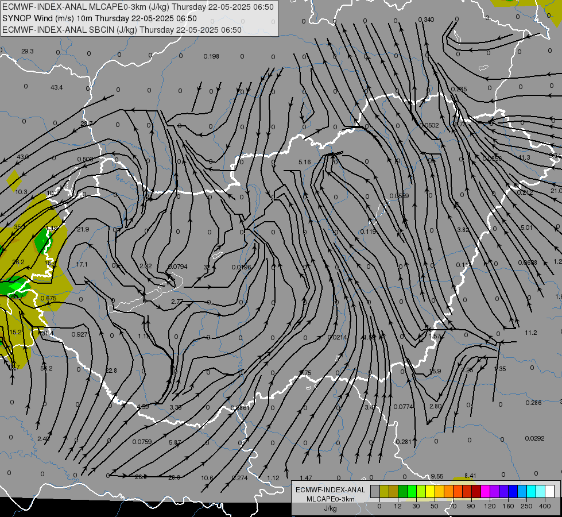562x517 pixels.
Task: Click the legend tick label 400
Action: point(545,506)
